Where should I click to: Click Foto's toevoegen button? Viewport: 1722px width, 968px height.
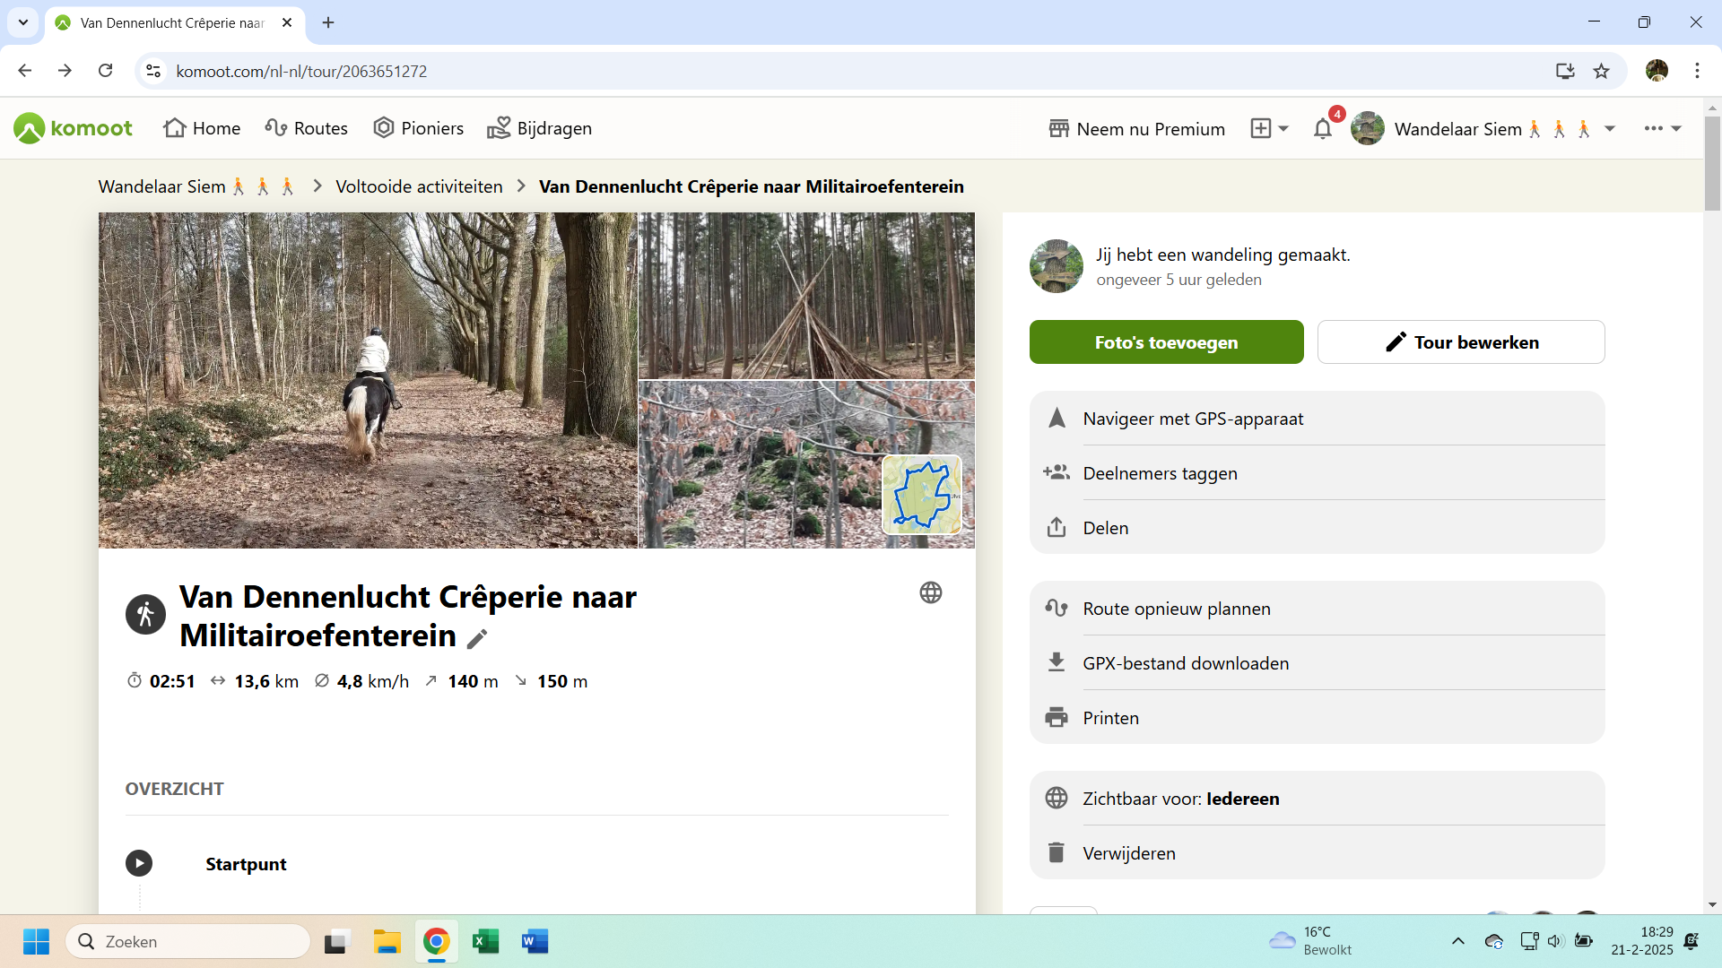coord(1166,342)
